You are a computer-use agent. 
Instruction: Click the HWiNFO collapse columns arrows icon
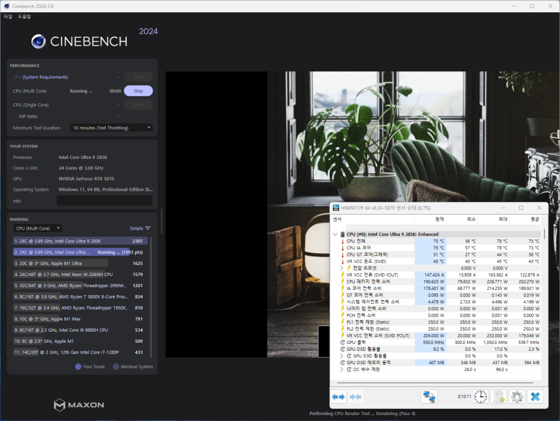tap(356, 397)
